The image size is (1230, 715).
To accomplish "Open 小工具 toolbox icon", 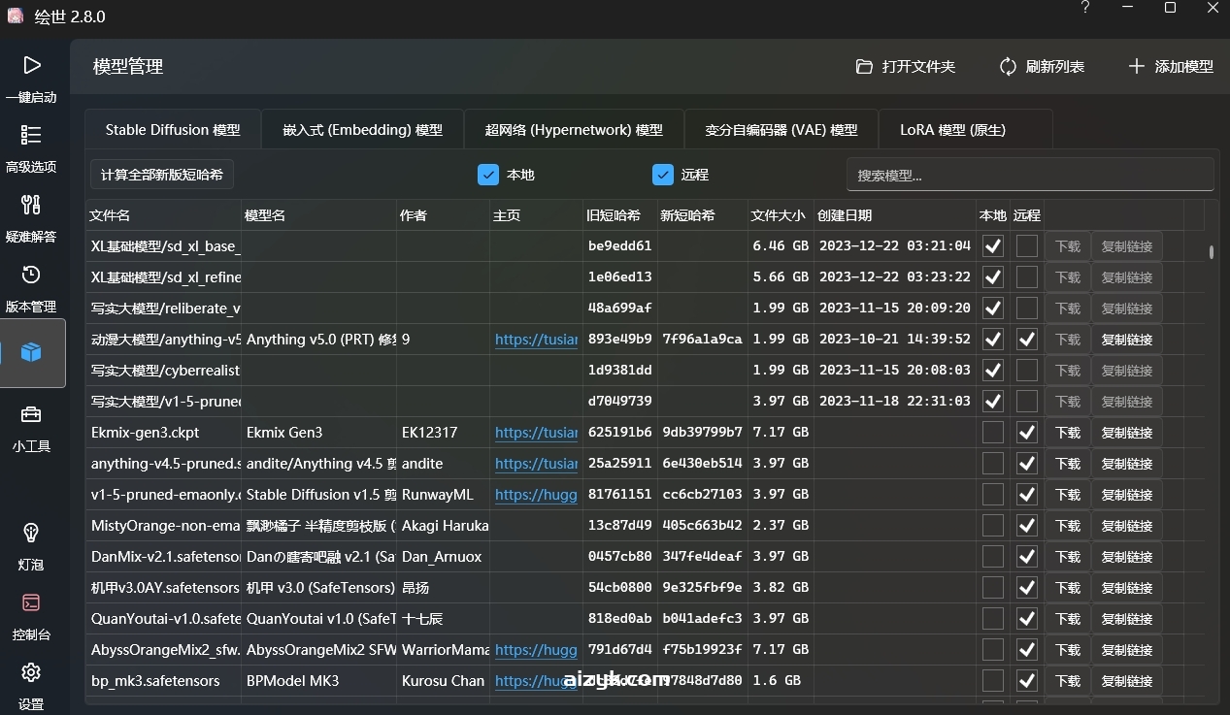I will click(x=31, y=415).
